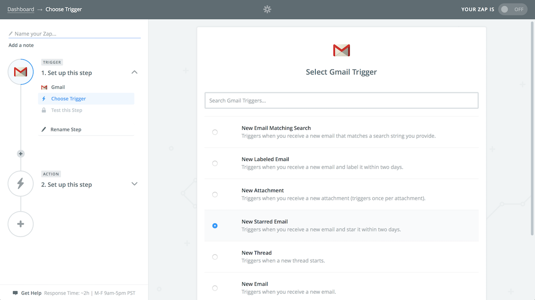Add a step with the large plus circle

pos(21,224)
